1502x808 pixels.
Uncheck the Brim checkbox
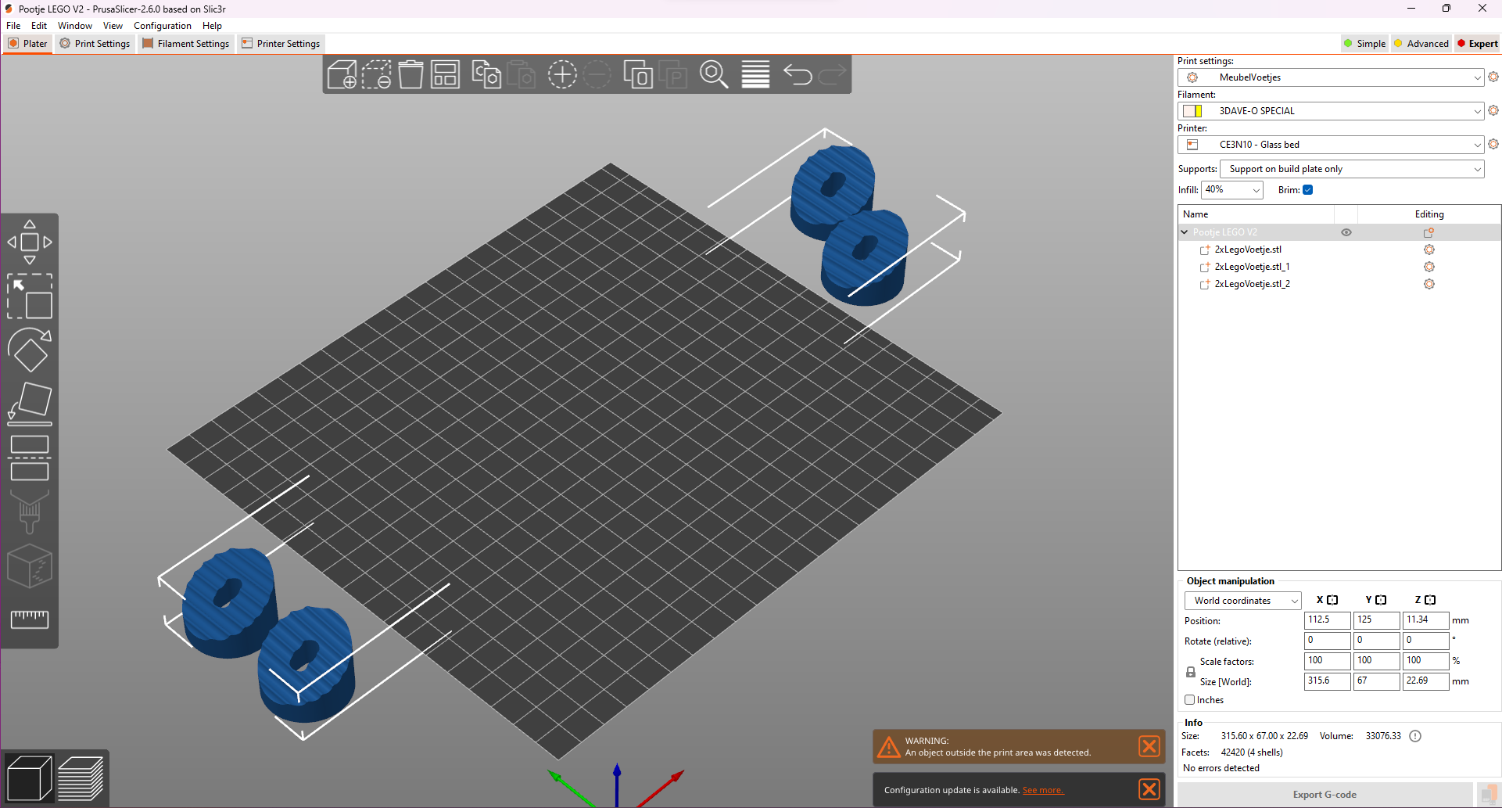(x=1307, y=189)
